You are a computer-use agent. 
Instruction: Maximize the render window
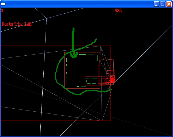point(163,4)
